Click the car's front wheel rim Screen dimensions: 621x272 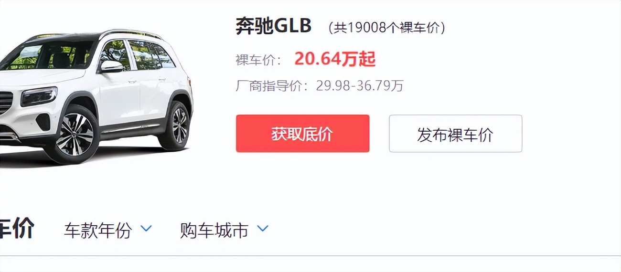click(75, 134)
